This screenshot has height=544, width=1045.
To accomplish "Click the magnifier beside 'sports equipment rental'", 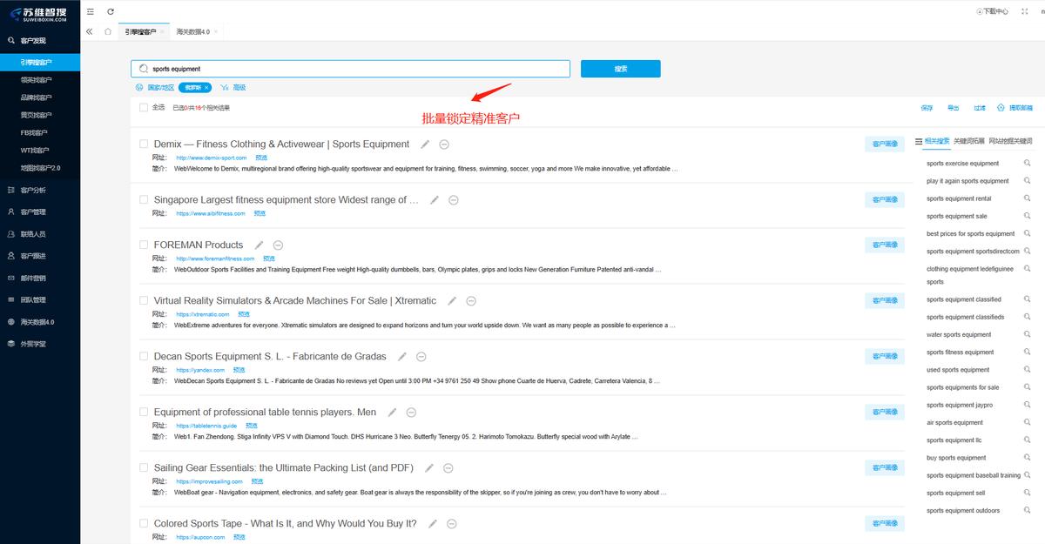I will click(1028, 198).
